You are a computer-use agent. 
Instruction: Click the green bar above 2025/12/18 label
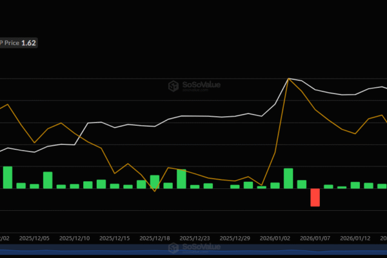(x=155, y=181)
